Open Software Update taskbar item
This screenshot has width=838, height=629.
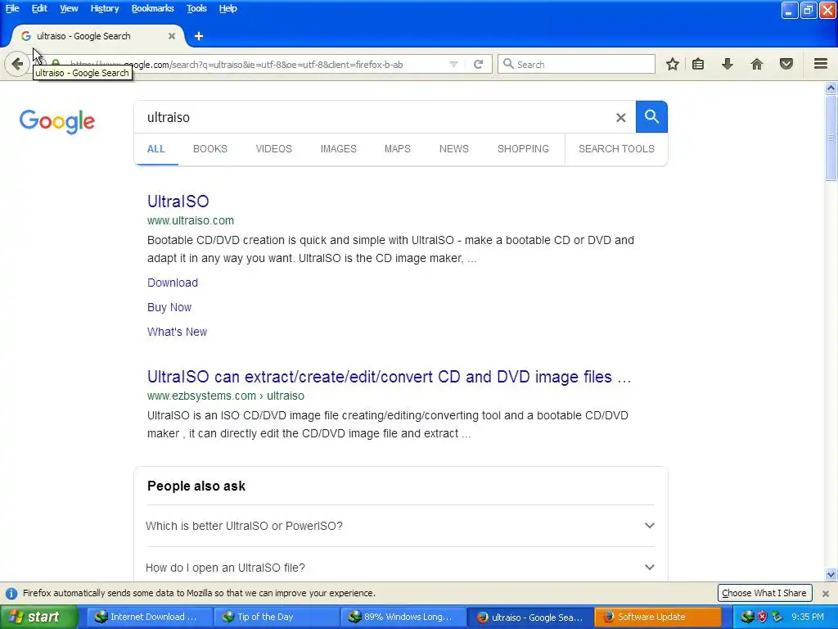click(x=656, y=617)
